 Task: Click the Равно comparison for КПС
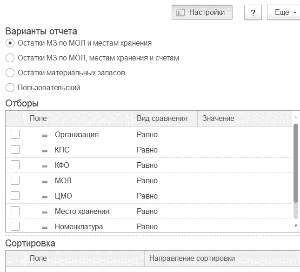pyautogui.click(x=147, y=150)
